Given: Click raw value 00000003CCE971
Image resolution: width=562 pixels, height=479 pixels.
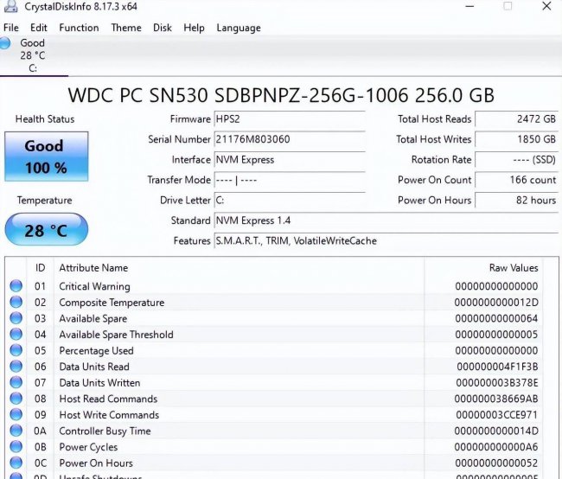Looking at the screenshot, I should [497, 414].
